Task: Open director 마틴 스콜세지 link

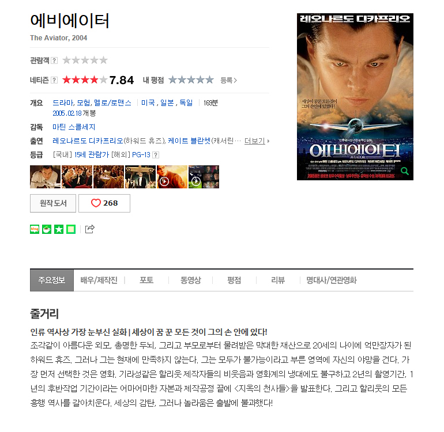Action: (74, 127)
